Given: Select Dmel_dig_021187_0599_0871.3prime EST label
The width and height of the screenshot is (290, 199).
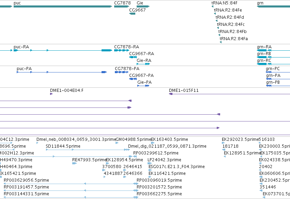Looking at the screenshot, I should (x=167, y=146).
